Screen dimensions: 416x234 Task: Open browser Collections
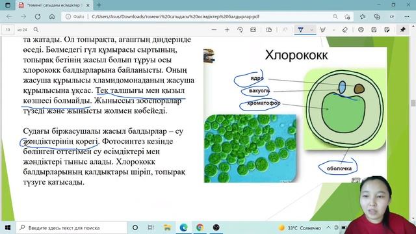pos(377,16)
